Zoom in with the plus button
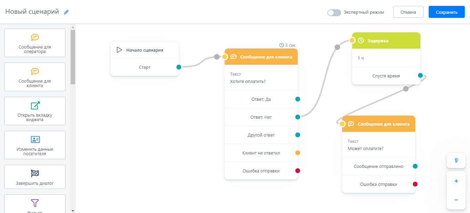 456,181
